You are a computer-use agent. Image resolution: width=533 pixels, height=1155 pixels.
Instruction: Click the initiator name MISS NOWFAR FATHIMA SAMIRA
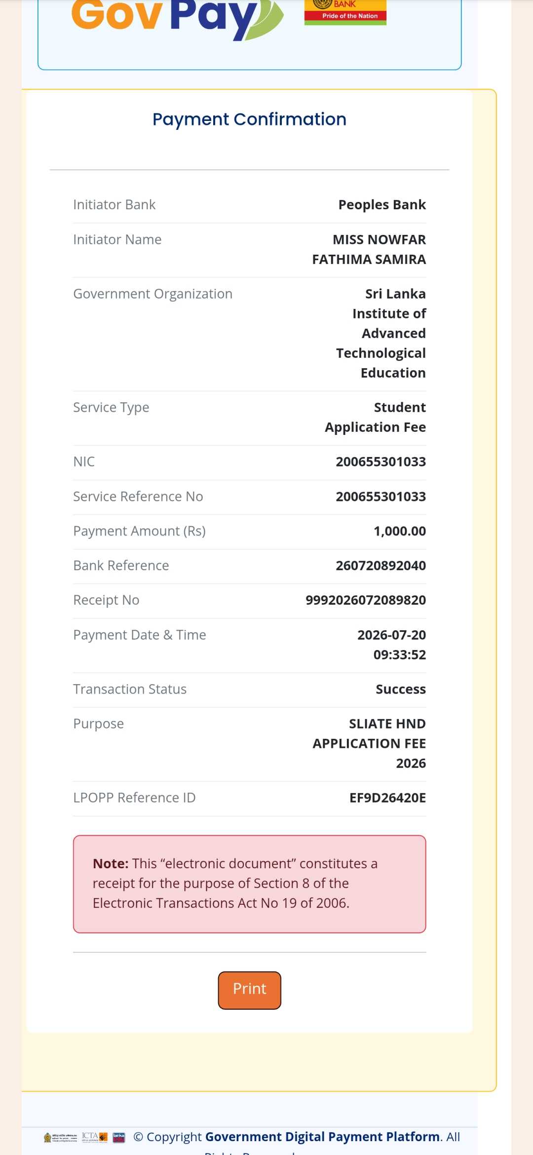(x=369, y=250)
